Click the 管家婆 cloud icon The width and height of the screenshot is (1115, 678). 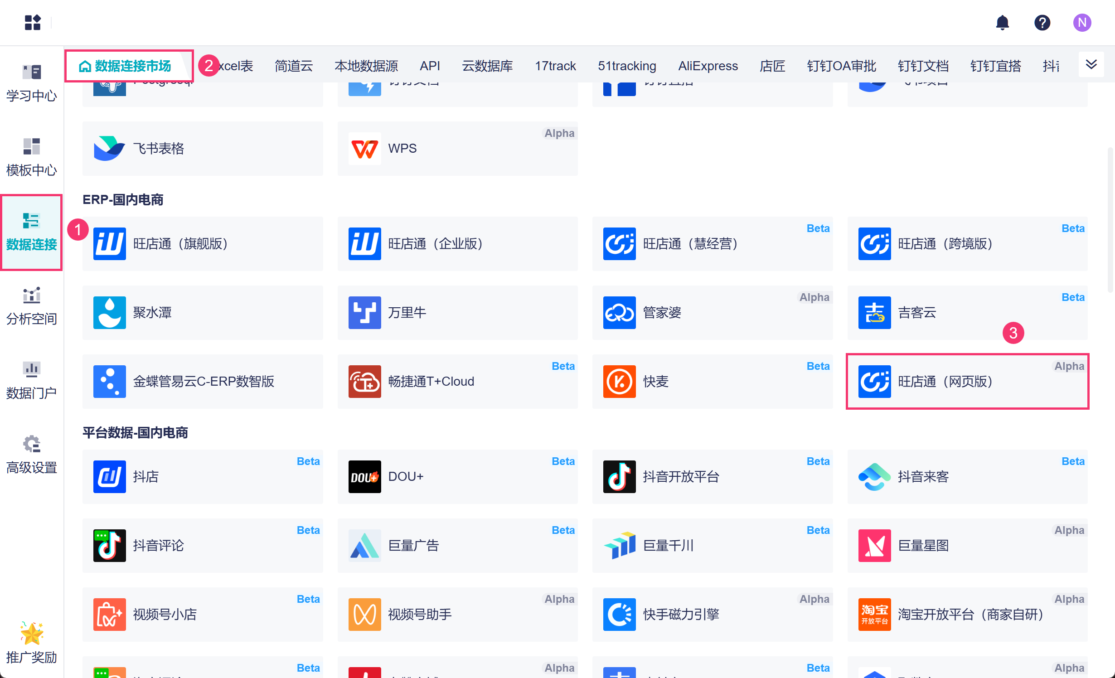coord(619,313)
